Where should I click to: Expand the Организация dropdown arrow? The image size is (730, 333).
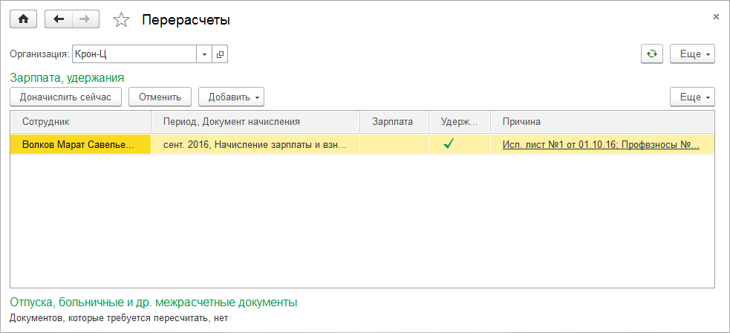click(x=204, y=54)
